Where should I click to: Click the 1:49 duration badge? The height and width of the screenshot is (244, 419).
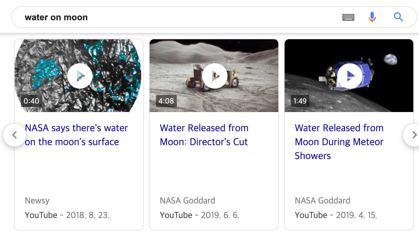point(300,101)
